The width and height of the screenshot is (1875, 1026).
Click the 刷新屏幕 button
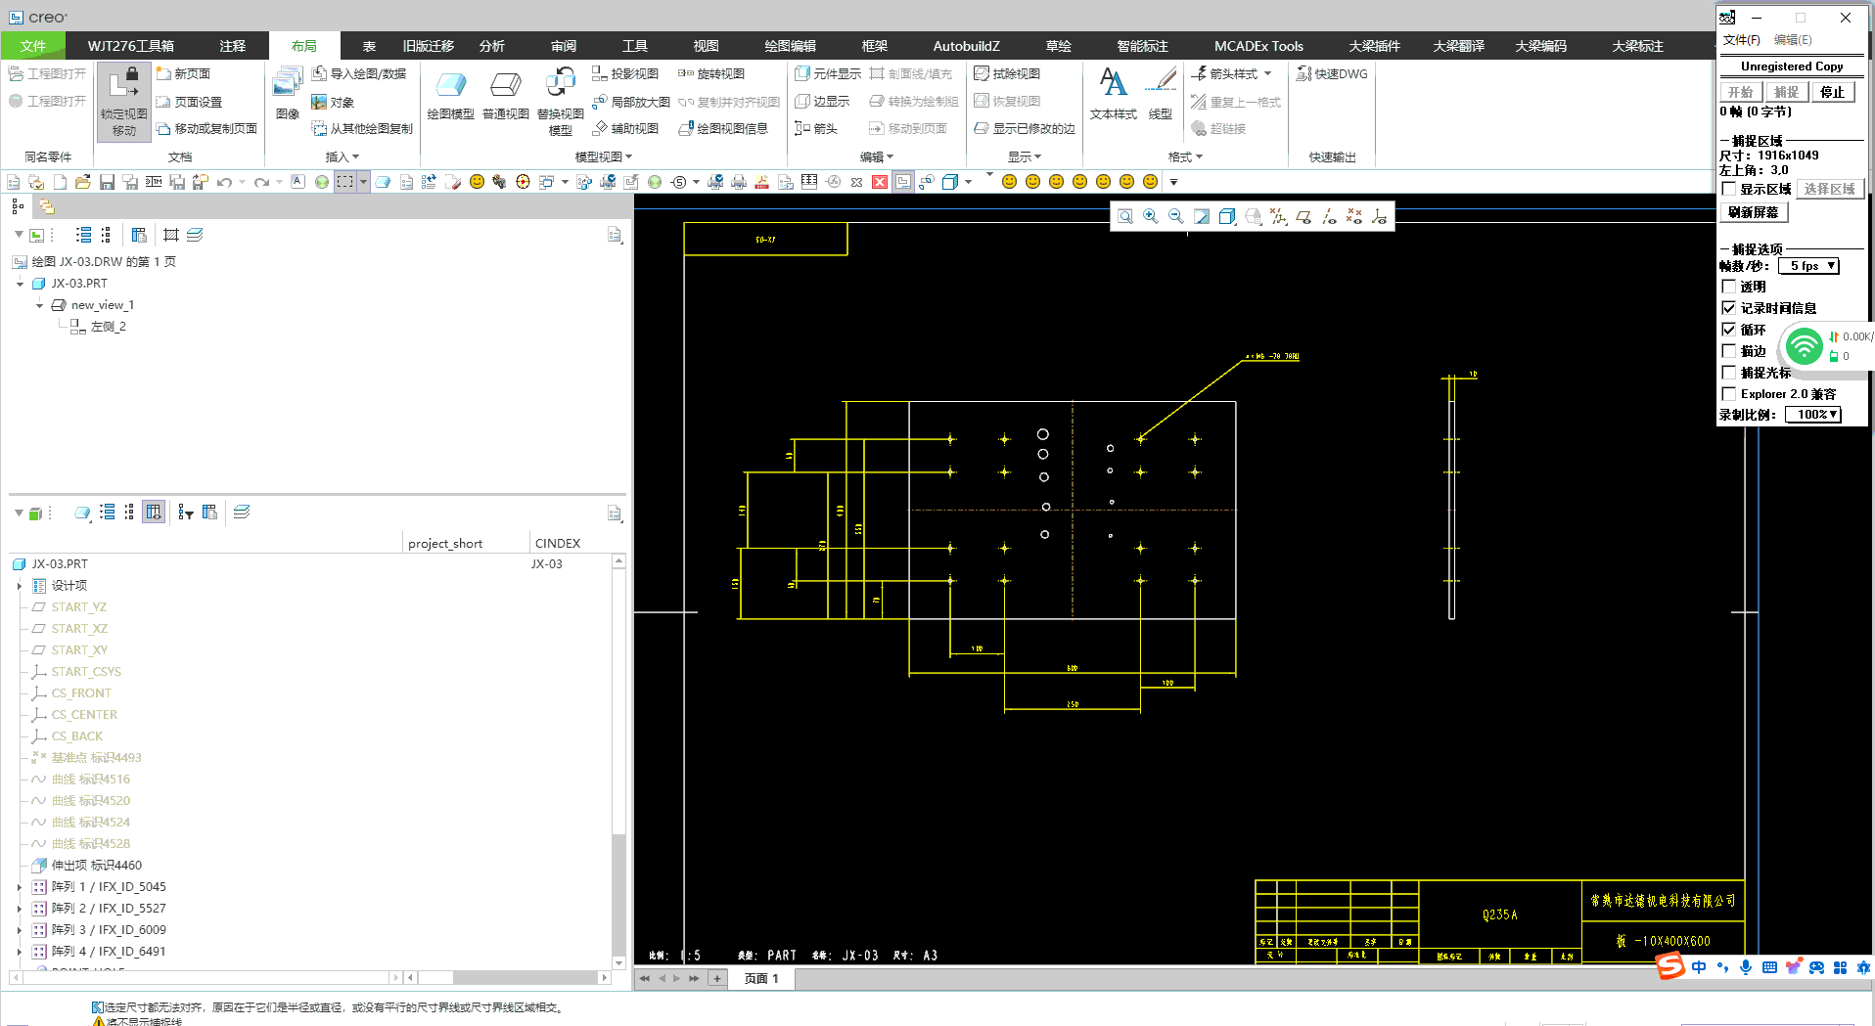[1754, 212]
